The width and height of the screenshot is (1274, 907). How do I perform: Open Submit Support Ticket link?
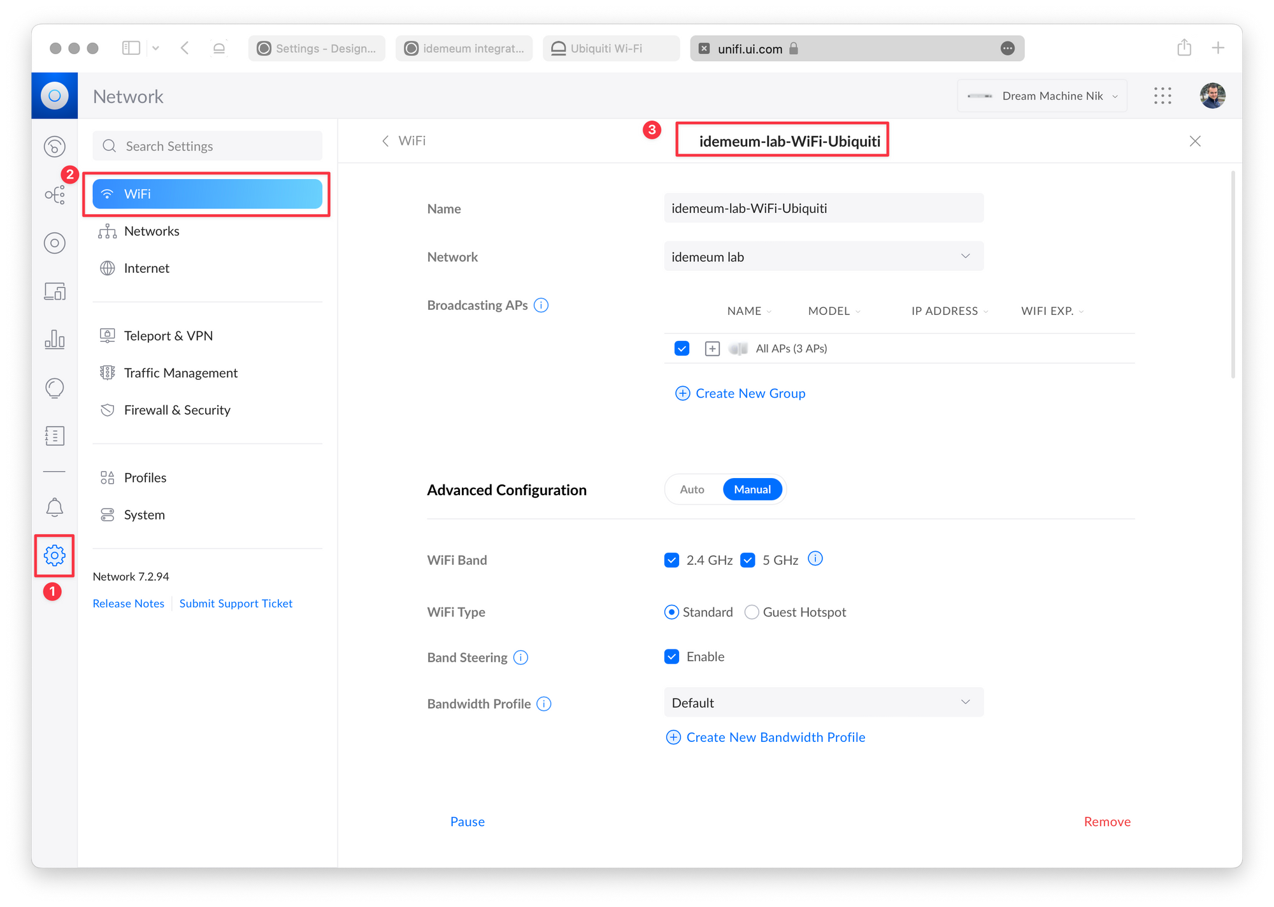(x=236, y=604)
